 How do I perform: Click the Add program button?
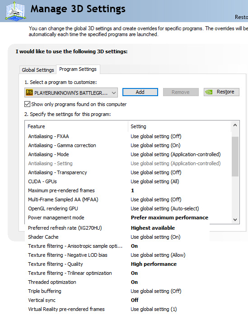click(x=140, y=92)
